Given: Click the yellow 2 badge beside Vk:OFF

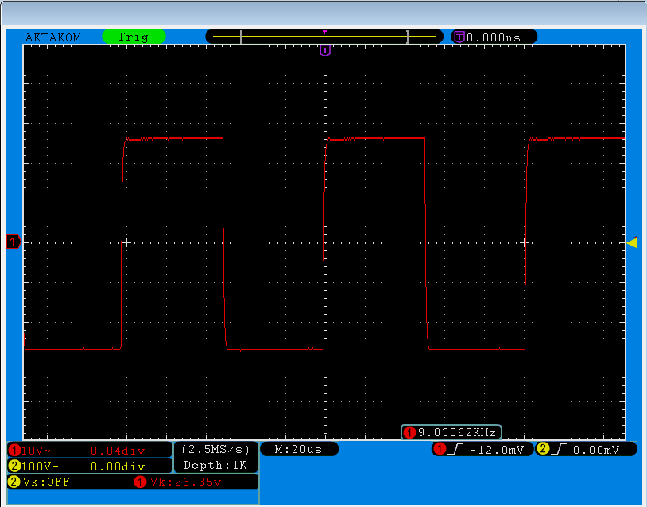Looking at the screenshot, I should [x=14, y=482].
